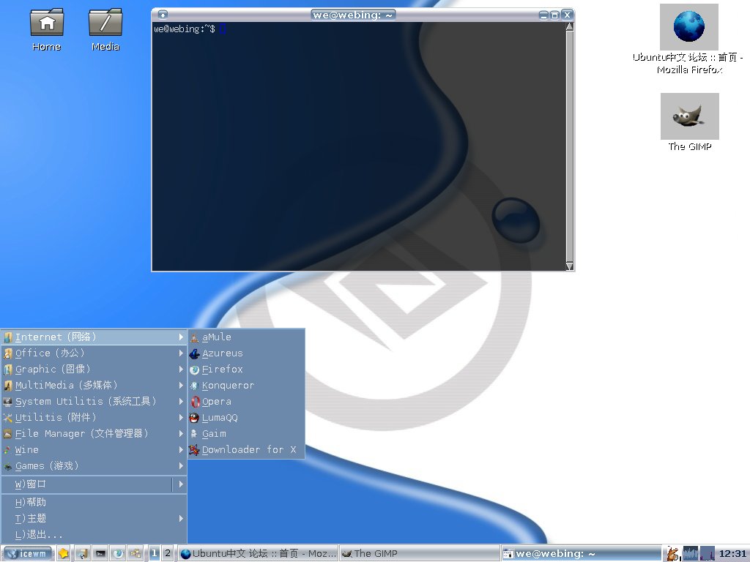This screenshot has width=750, height=562.
Task: Click the terminal vertical scrollbar track
Action: (x=569, y=146)
